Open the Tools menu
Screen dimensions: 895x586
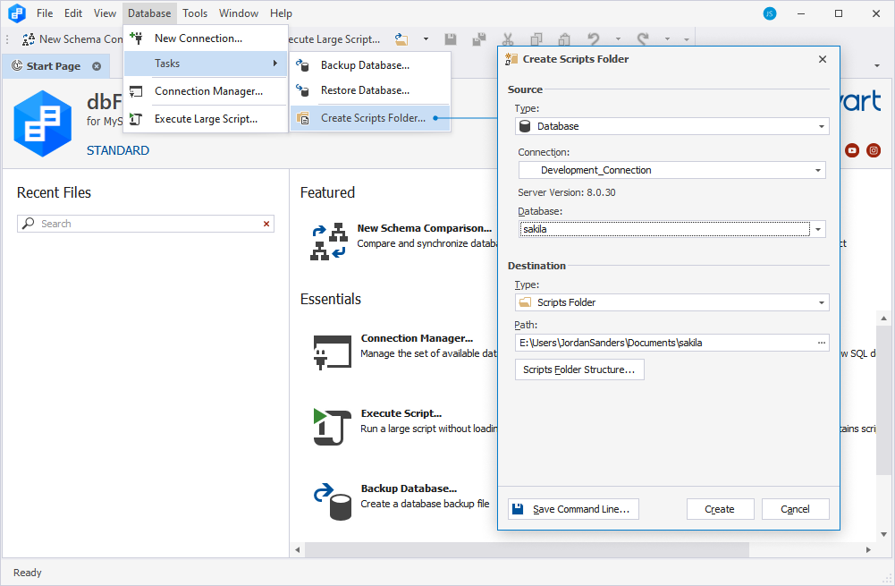click(x=195, y=13)
